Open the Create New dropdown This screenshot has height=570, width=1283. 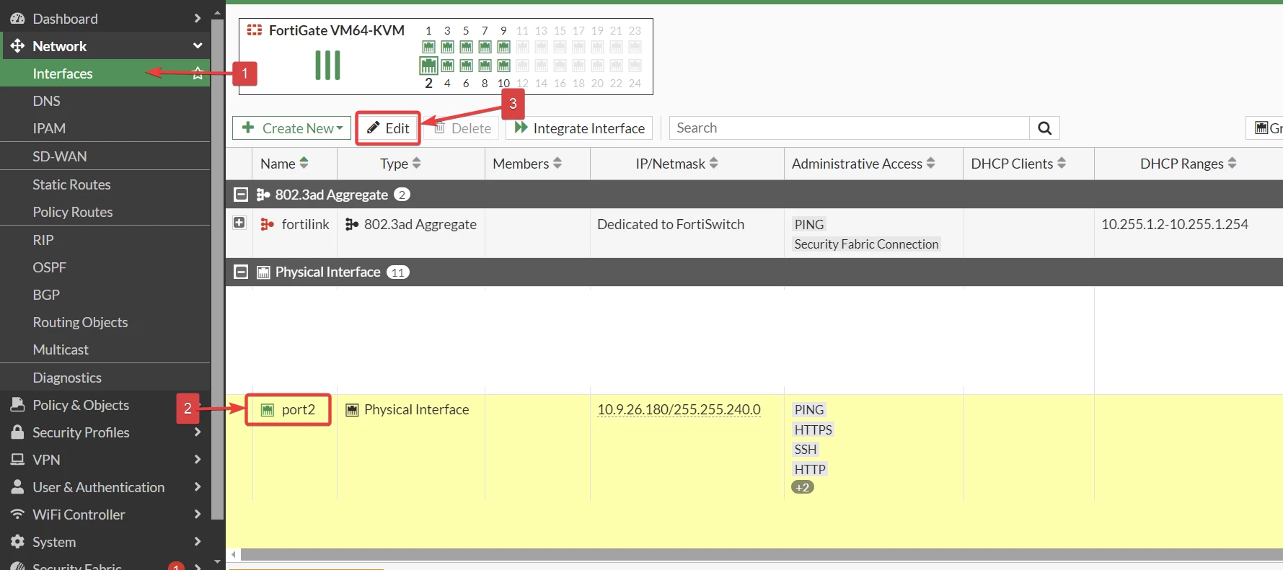[292, 128]
